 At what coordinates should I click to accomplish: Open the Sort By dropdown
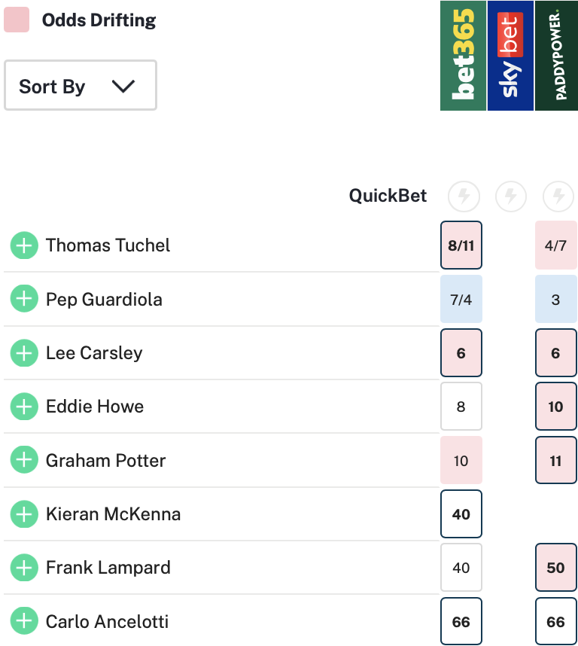point(81,86)
